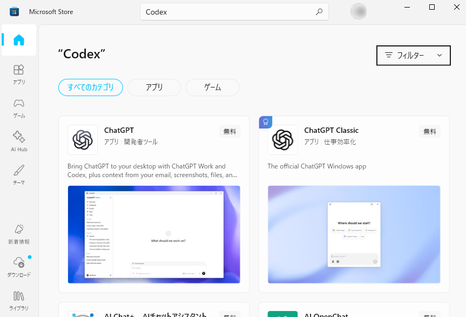Select the アプリ category filter tab
The width and height of the screenshot is (466, 317).
[x=154, y=87]
